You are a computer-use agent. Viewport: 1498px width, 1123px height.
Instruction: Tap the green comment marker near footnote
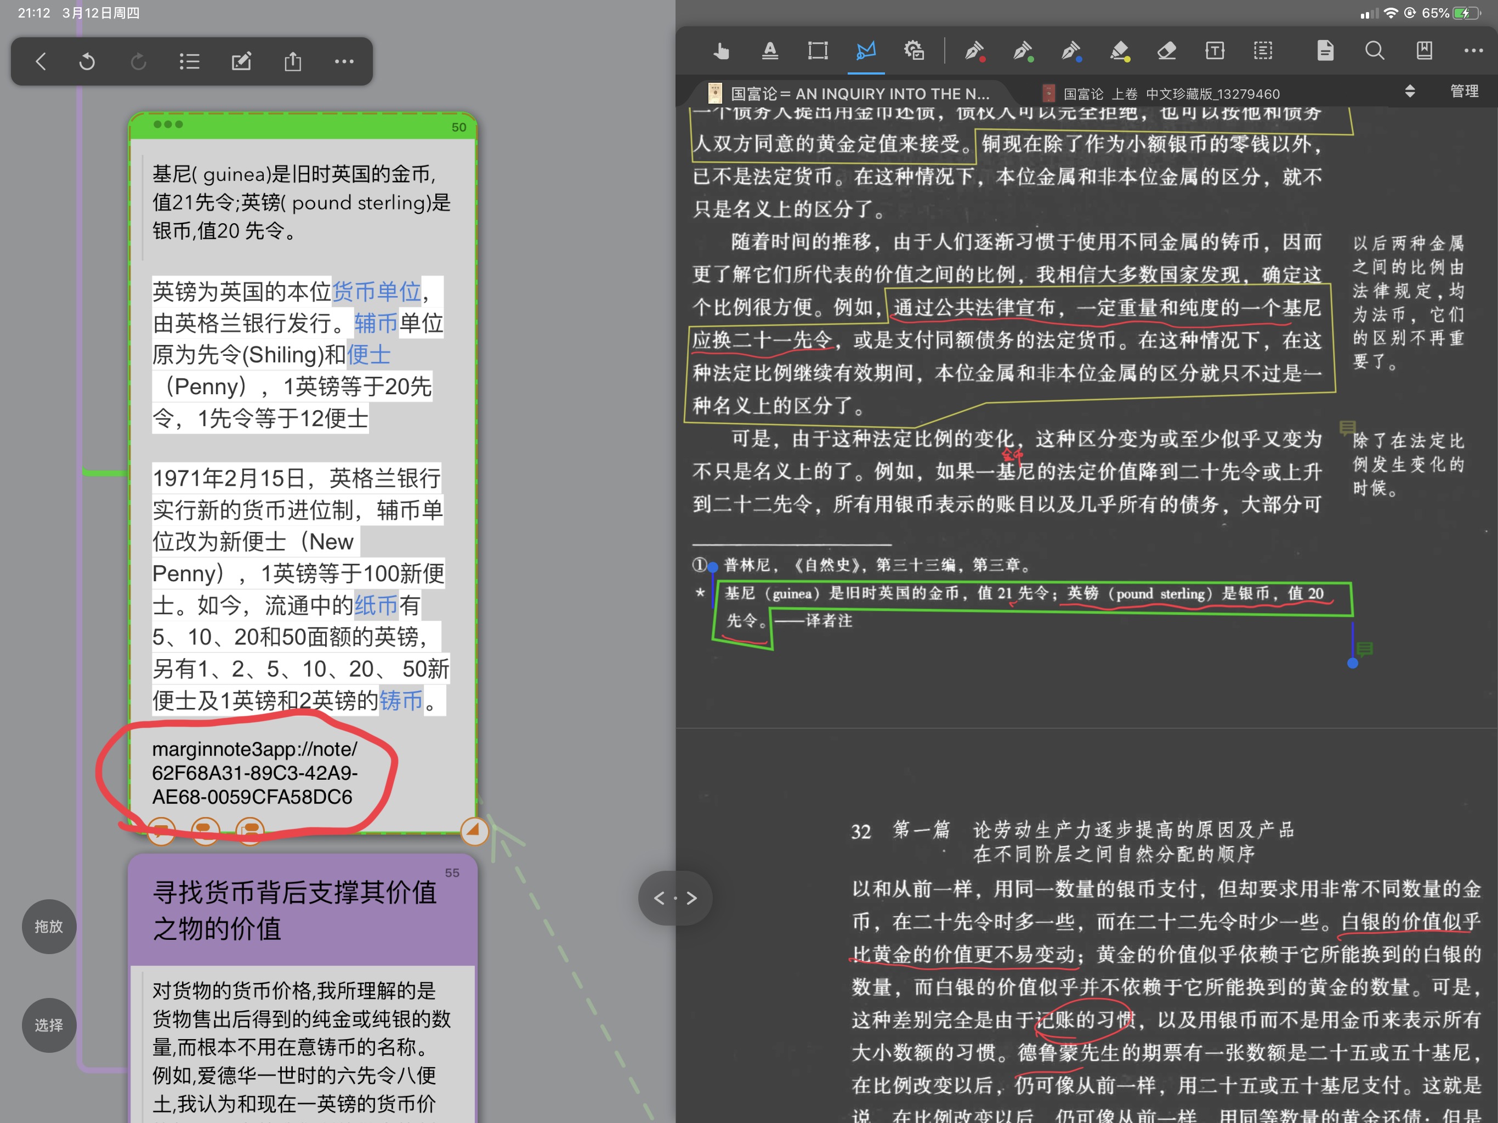[1365, 650]
